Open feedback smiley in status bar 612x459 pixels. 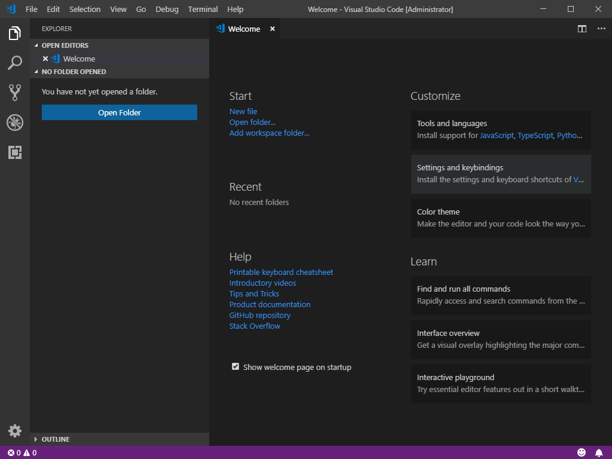coord(582,452)
